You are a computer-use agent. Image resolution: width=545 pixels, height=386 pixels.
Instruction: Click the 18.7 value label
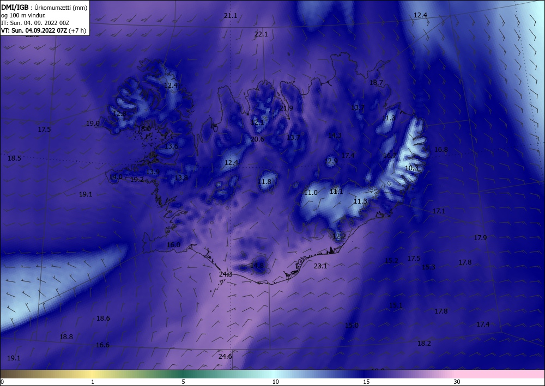376,83
